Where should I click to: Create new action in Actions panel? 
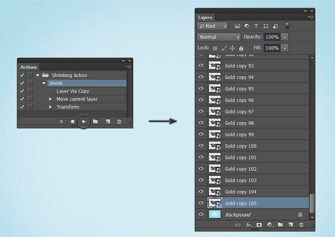pyautogui.click(x=108, y=122)
